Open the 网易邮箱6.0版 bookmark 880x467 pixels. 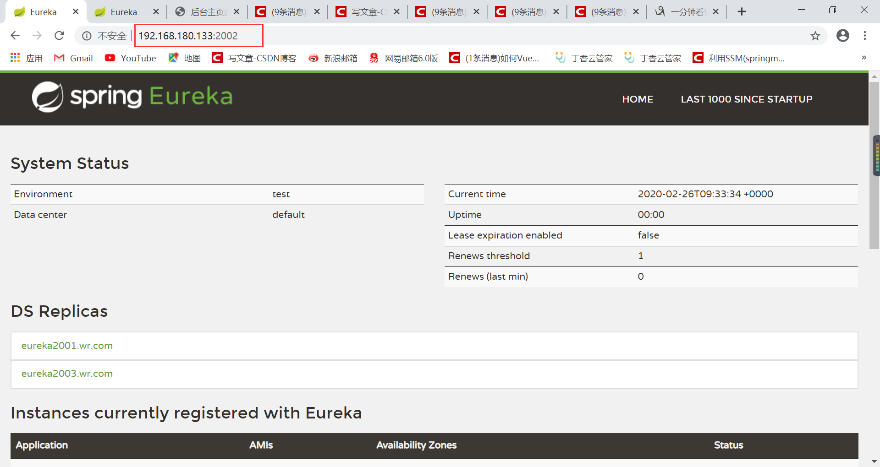coord(404,58)
